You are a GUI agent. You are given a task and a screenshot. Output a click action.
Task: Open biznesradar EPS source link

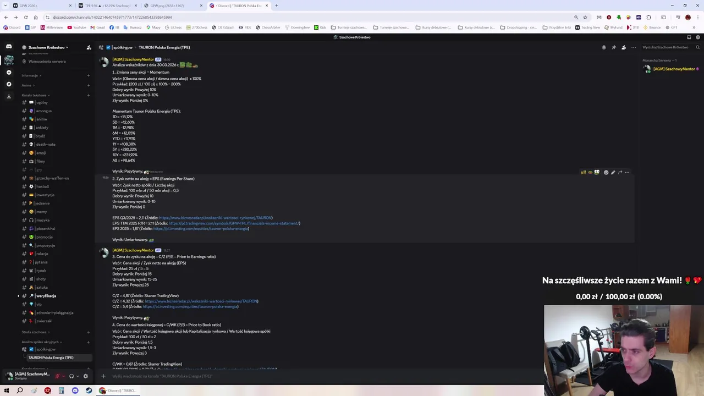[x=216, y=218]
